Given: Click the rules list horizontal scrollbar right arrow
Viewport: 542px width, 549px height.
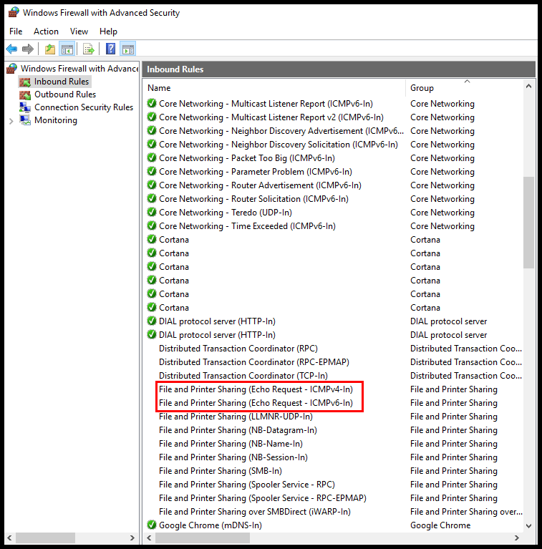Looking at the screenshot, I should click(x=517, y=538).
